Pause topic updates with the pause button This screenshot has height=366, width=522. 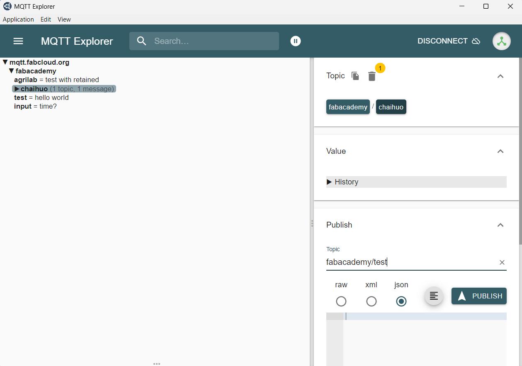click(x=296, y=41)
